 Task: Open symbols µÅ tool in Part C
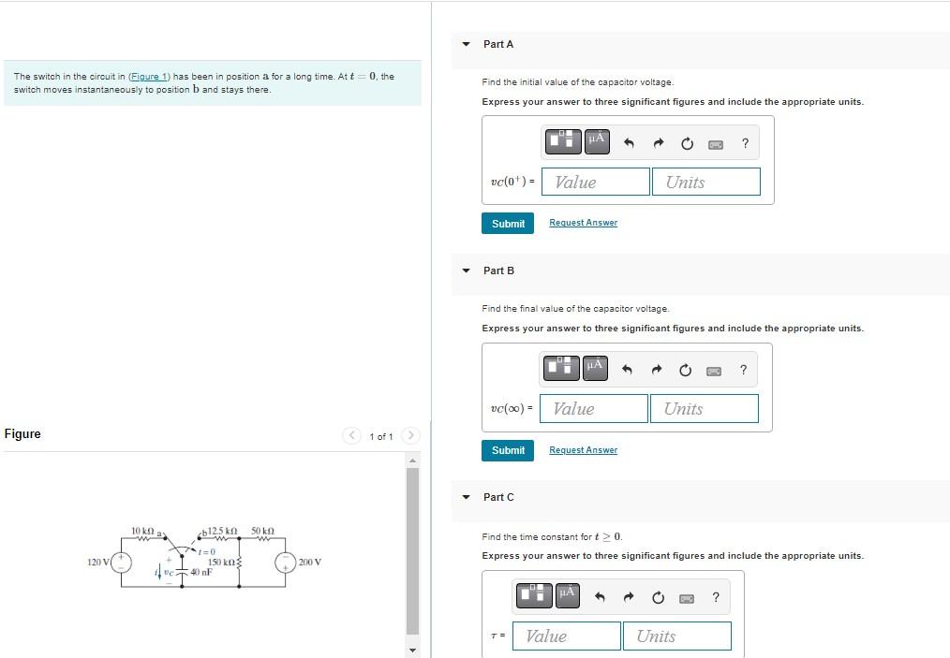[567, 595]
